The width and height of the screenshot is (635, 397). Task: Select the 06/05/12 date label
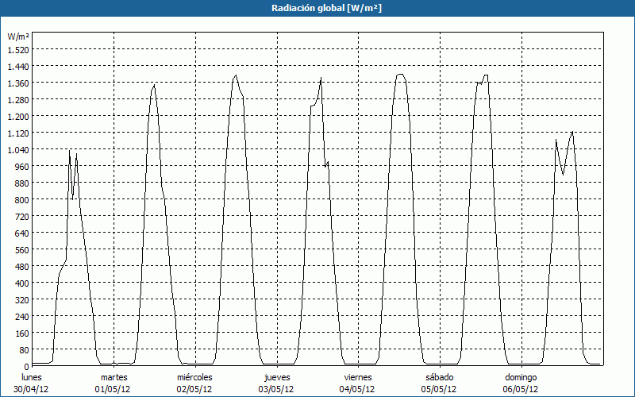pos(521,389)
